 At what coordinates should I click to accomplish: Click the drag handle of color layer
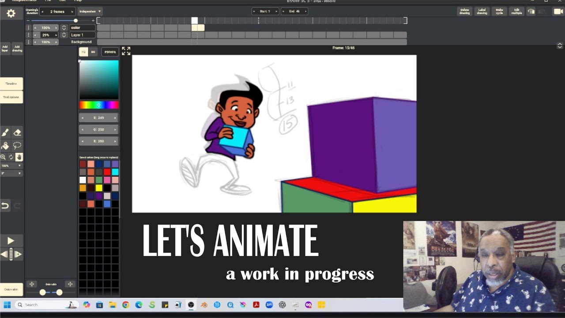point(29,28)
